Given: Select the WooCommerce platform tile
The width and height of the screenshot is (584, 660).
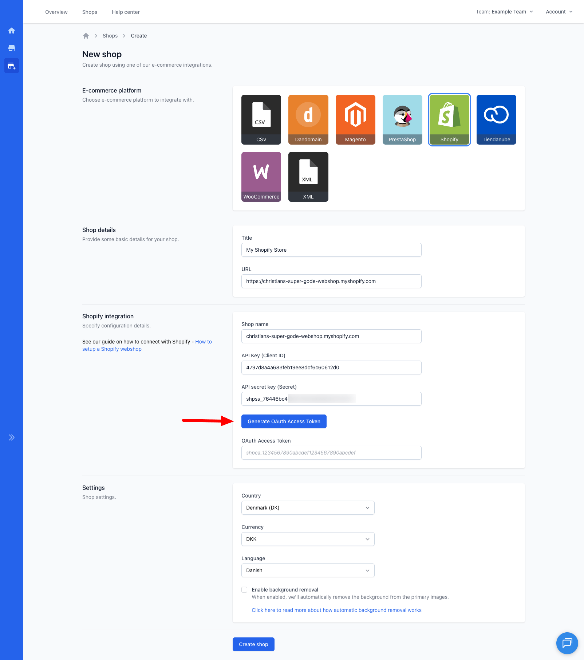Looking at the screenshot, I should tap(261, 177).
